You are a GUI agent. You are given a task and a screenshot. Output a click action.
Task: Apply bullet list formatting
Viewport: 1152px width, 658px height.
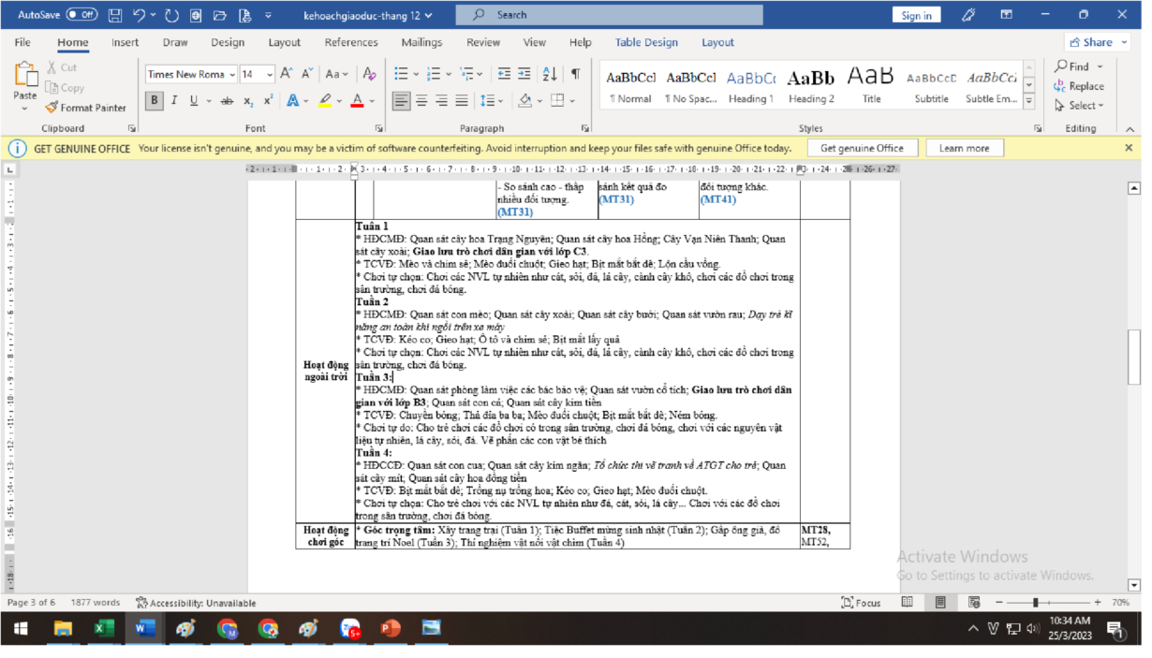click(x=401, y=74)
